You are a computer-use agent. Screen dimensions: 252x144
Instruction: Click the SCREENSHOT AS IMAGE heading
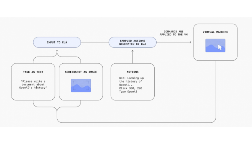(81, 72)
